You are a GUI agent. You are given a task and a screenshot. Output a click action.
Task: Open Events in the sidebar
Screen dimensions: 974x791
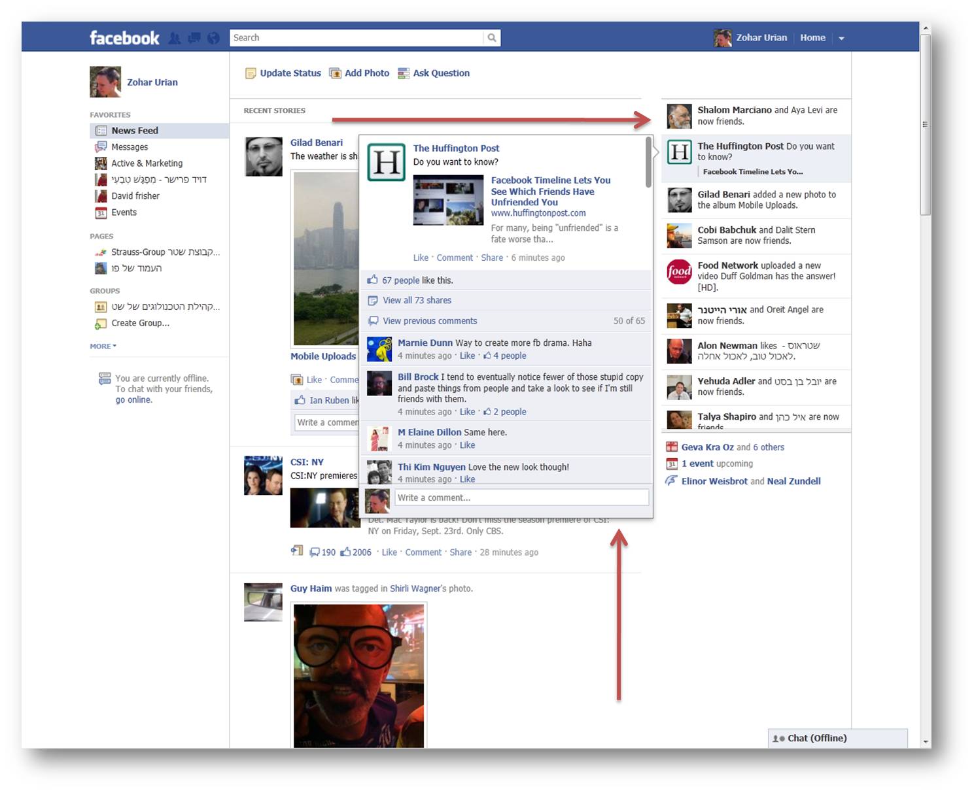124,212
